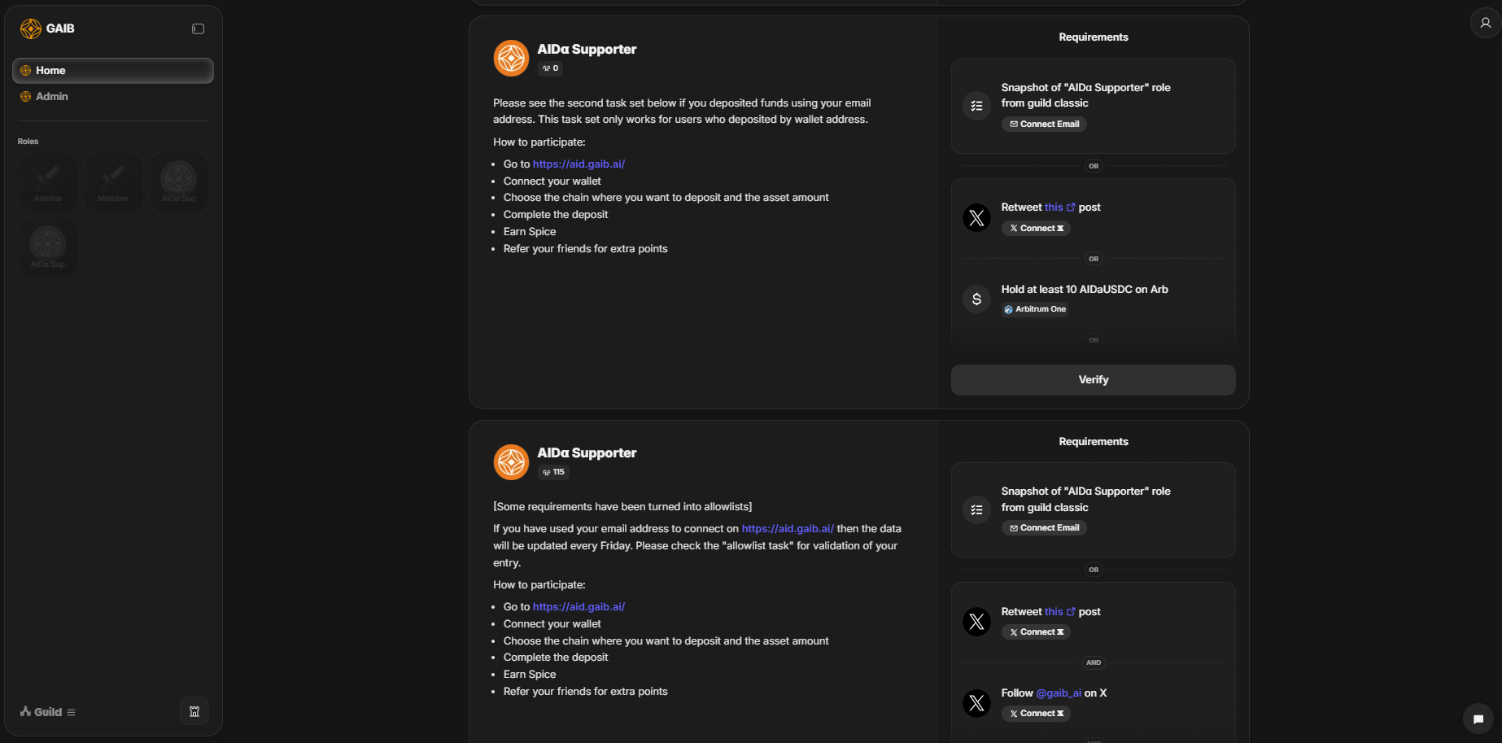Open the user profile icon at top right
Viewport: 1502px width, 743px height.
pos(1485,23)
